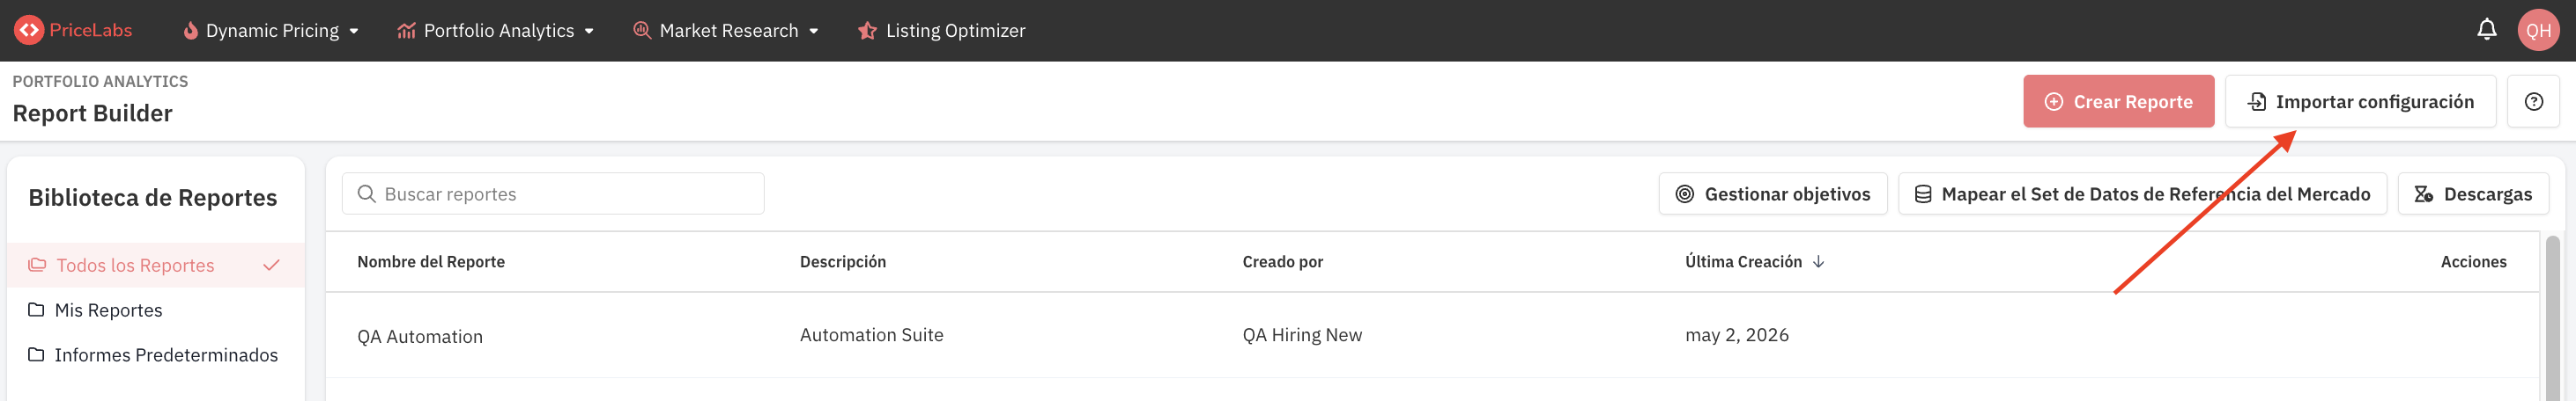Click the reports table vertical scrollbar
Screen dimensions: 2576x401
(x=2552, y=317)
